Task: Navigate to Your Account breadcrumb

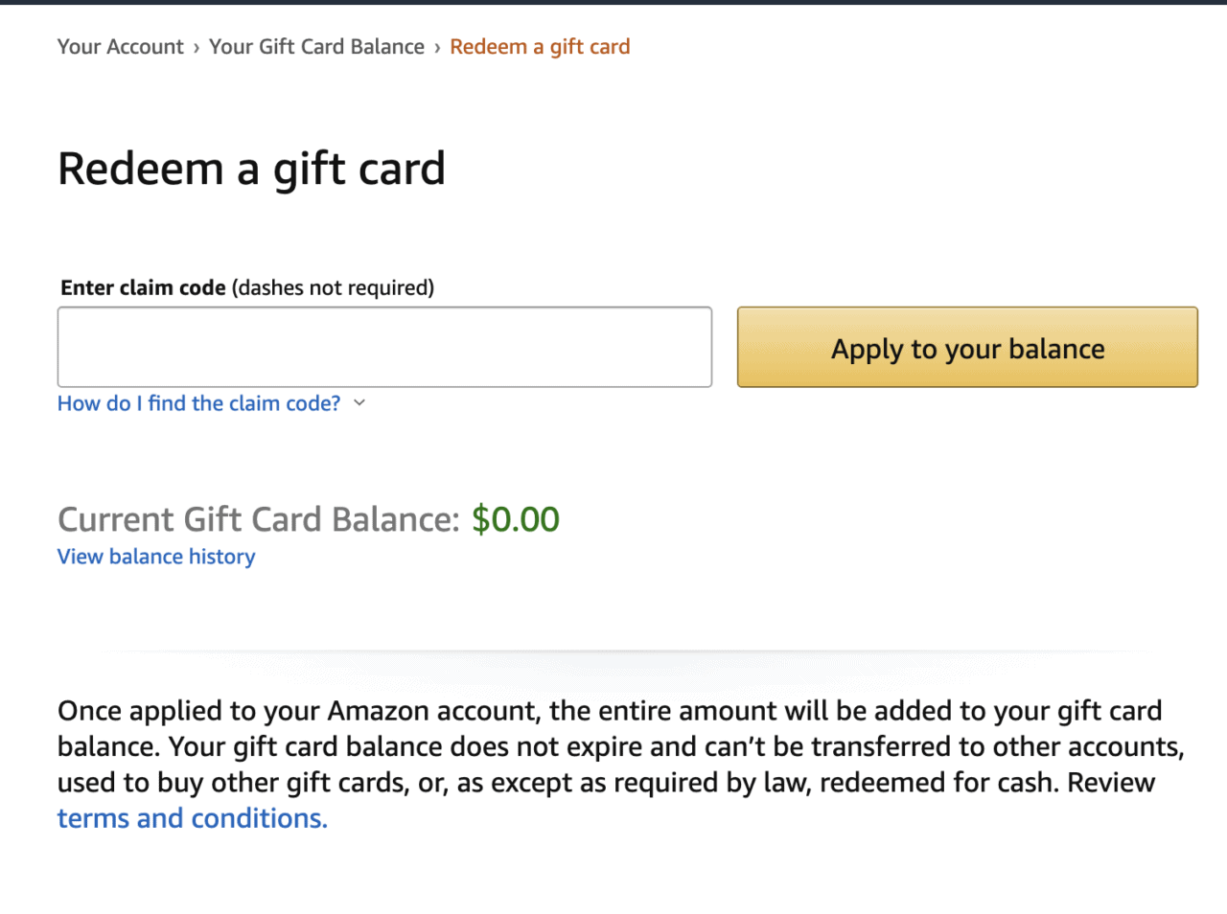Action: click(120, 46)
